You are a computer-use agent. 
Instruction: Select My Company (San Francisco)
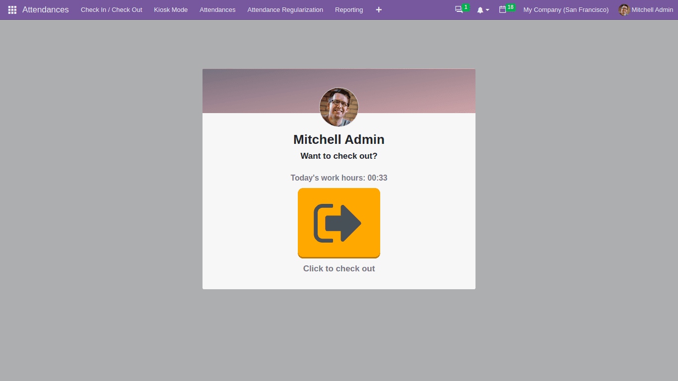[x=565, y=9]
